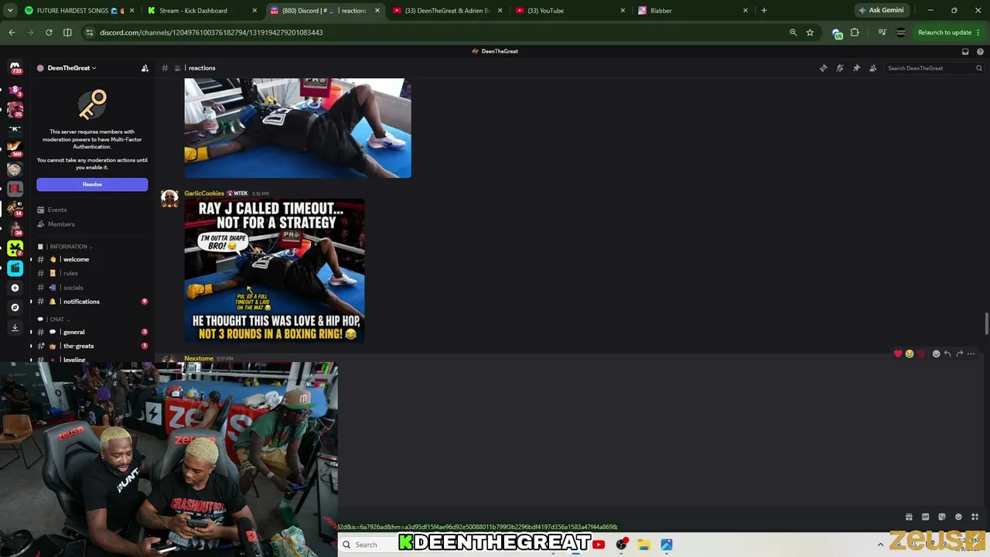The width and height of the screenshot is (990, 557).
Task: Open sticker picker in message bar
Action: pos(942,517)
